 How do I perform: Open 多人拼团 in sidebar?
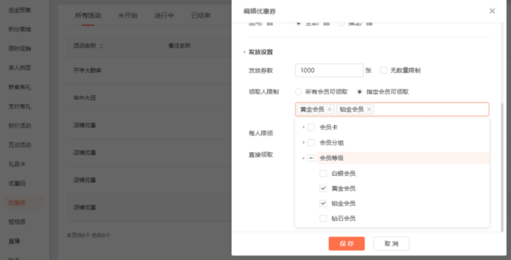(19, 68)
